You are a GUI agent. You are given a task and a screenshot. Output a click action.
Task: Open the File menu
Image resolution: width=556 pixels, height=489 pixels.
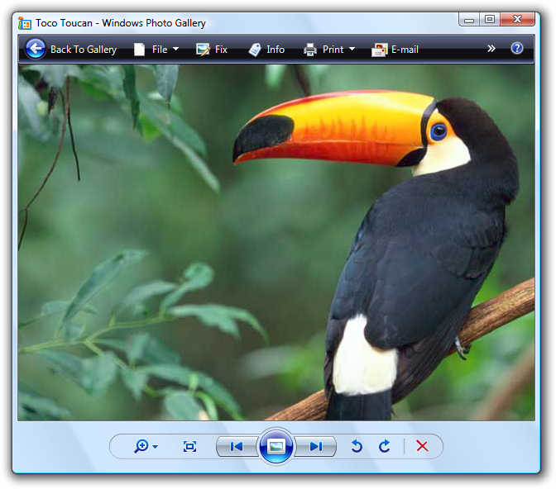pos(156,50)
